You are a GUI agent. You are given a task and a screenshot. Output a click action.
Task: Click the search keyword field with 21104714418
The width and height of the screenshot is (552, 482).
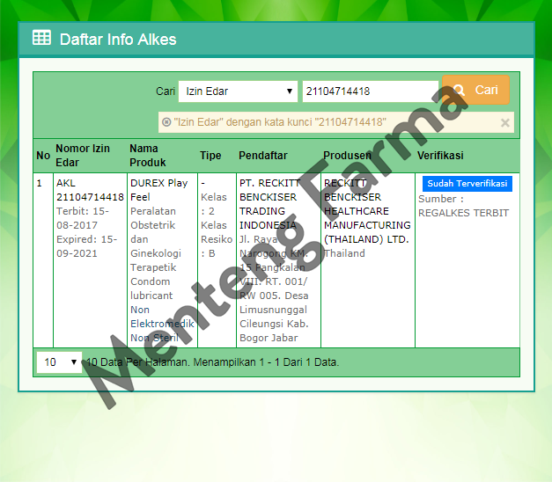[369, 91]
